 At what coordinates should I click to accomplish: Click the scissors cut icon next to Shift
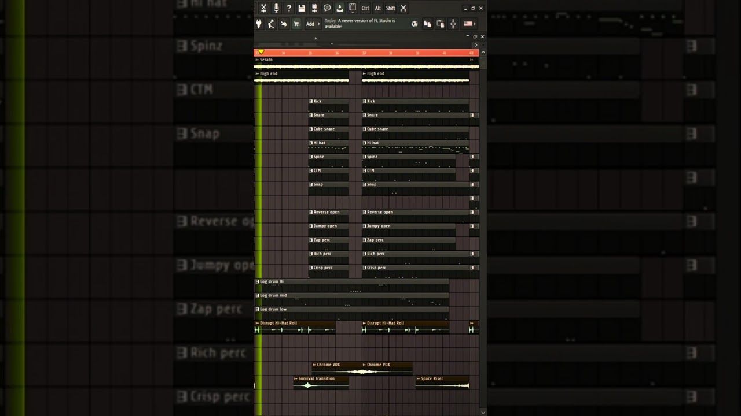[403, 8]
